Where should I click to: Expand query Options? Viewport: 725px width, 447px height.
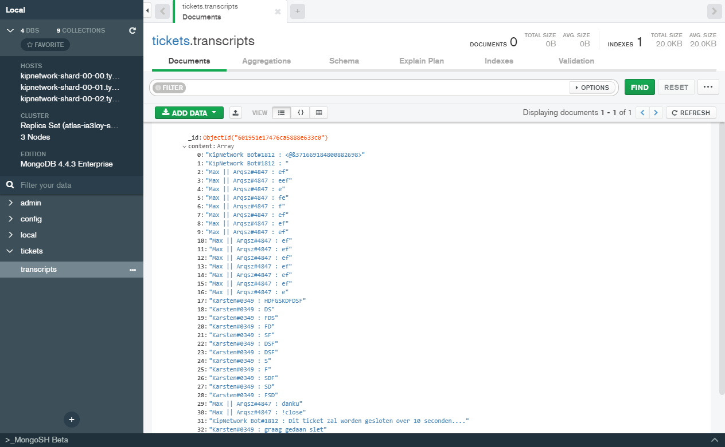[x=591, y=88]
